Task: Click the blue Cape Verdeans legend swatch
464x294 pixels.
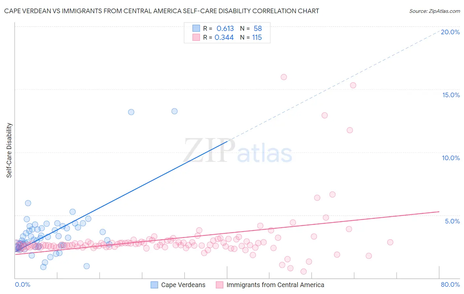Action: coord(154,285)
